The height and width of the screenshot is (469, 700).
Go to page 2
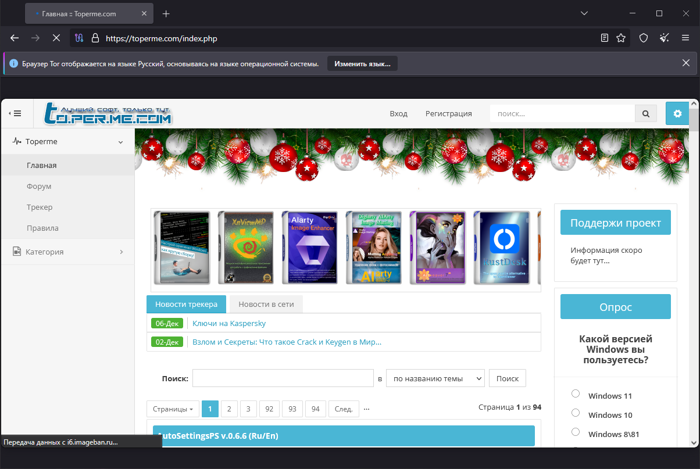(229, 409)
